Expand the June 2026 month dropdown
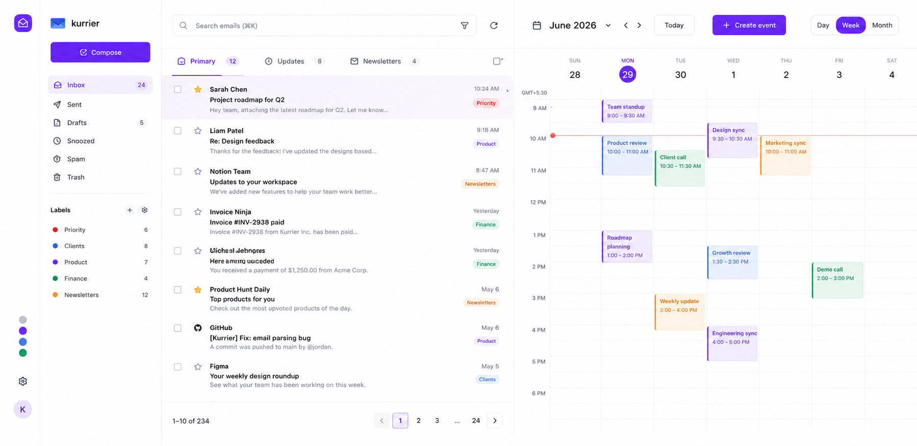917x446 pixels. (x=608, y=25)
